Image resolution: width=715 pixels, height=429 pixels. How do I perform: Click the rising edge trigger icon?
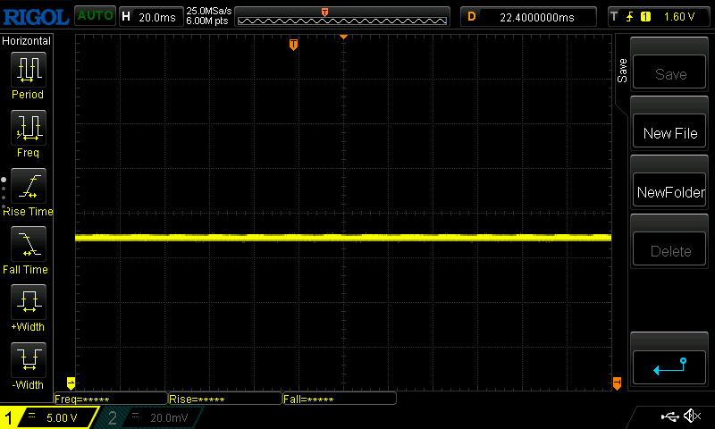pyautogui.click(x=630, y=17)
